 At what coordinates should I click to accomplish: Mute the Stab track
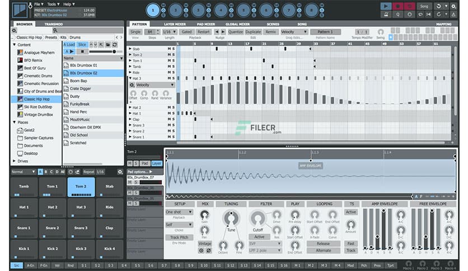(x=169, y=49)
